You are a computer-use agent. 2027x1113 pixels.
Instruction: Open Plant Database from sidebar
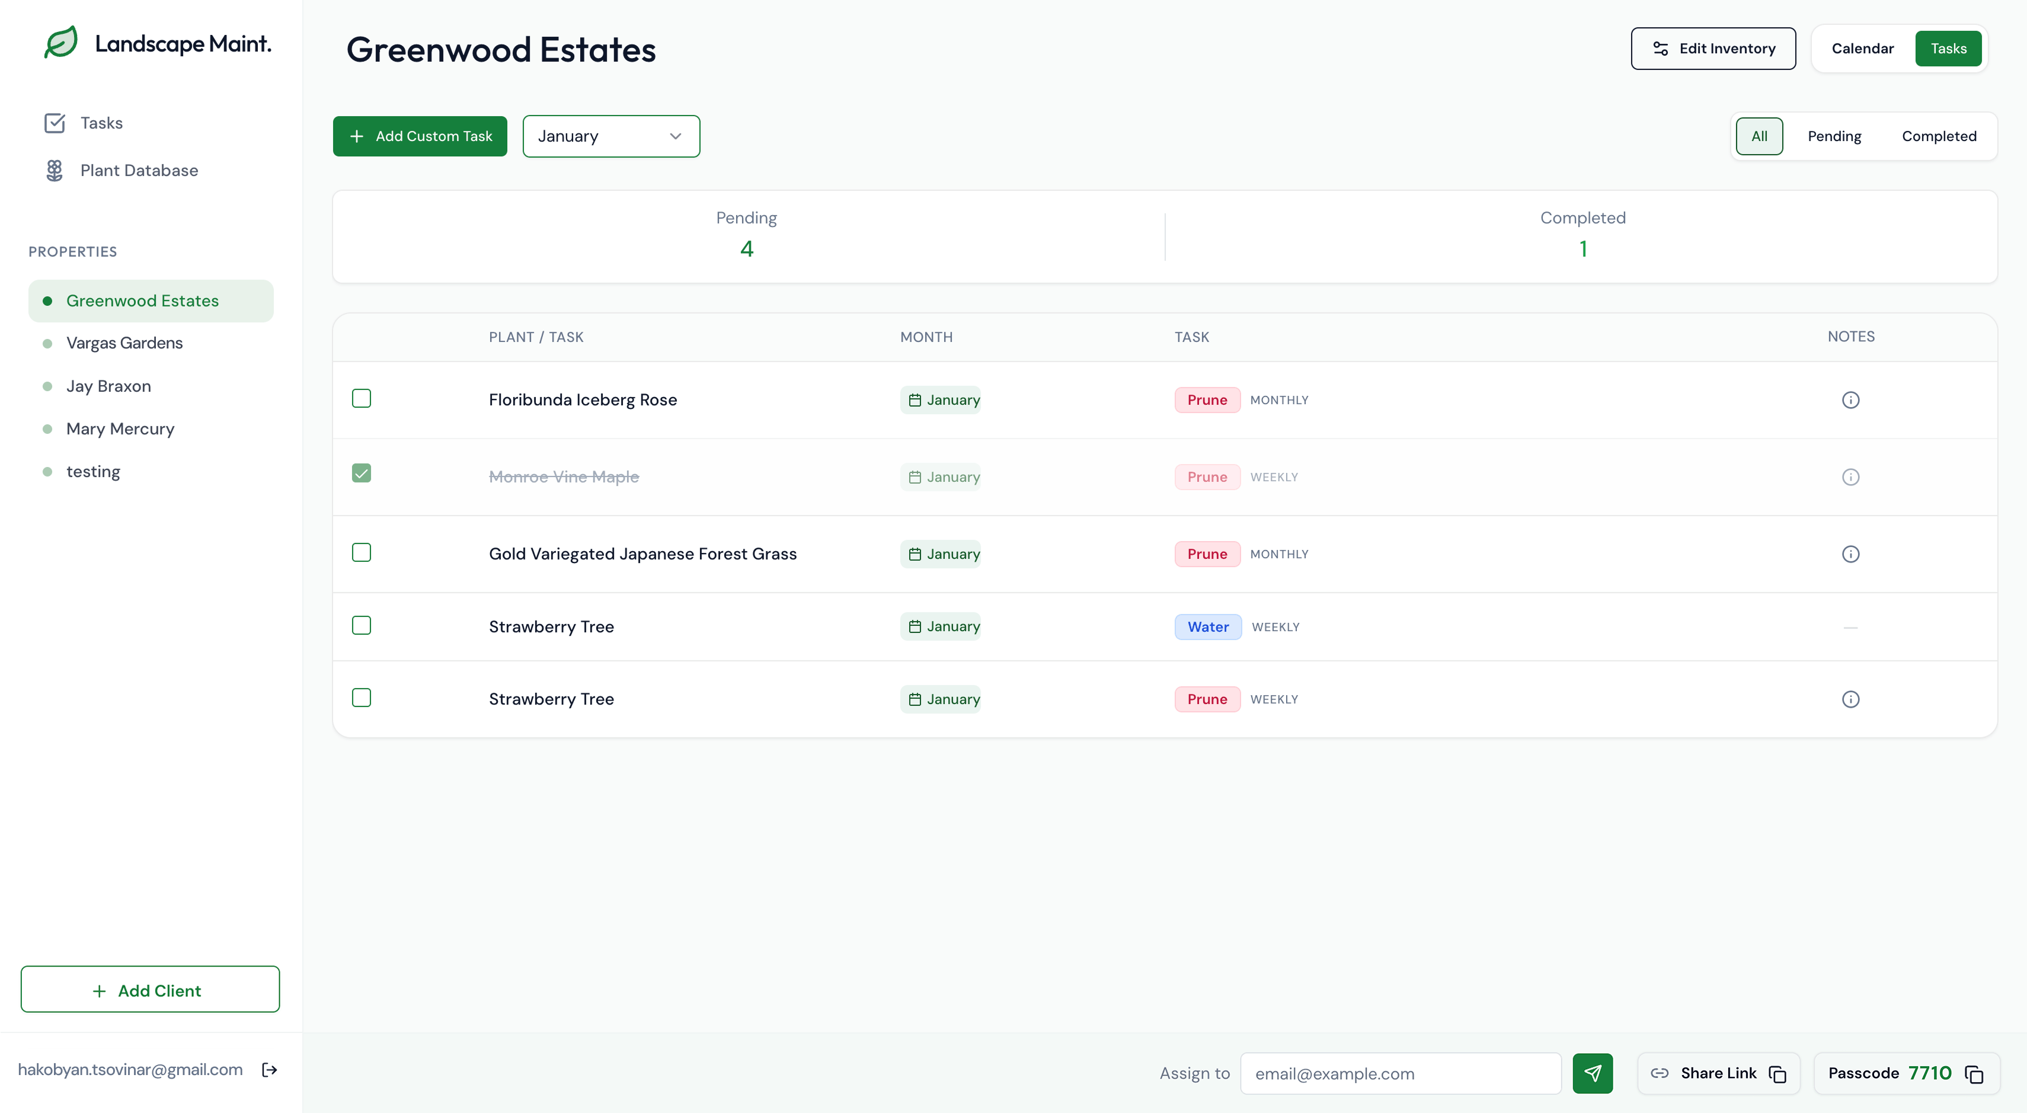pos(139,170)
